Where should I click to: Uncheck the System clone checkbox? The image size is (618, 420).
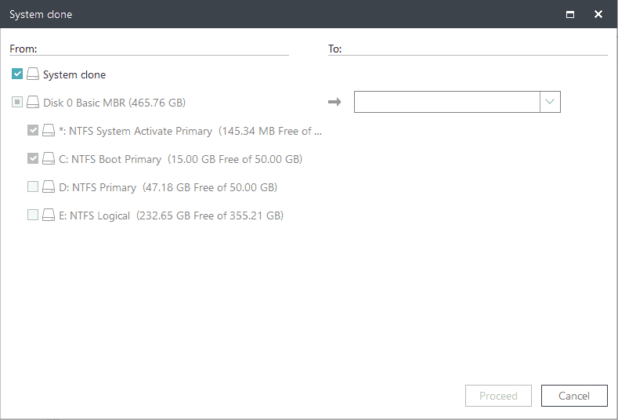tap(17, 74)
